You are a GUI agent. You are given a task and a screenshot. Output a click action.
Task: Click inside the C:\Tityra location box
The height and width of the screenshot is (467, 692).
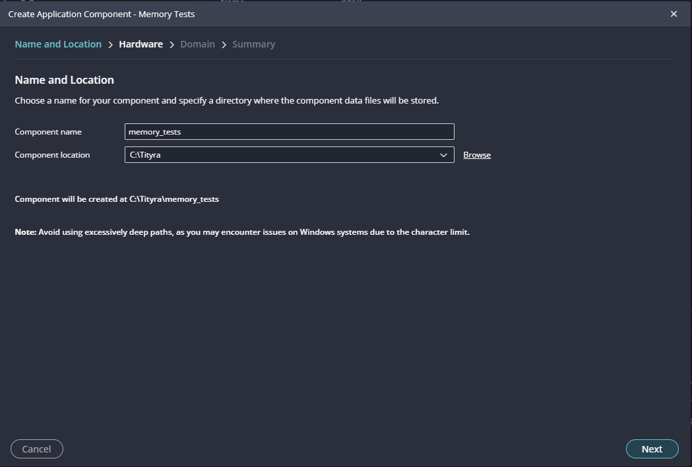277,155
